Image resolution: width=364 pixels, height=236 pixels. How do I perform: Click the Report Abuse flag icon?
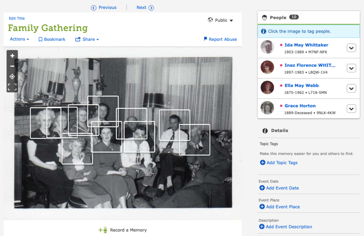point(205,39)
